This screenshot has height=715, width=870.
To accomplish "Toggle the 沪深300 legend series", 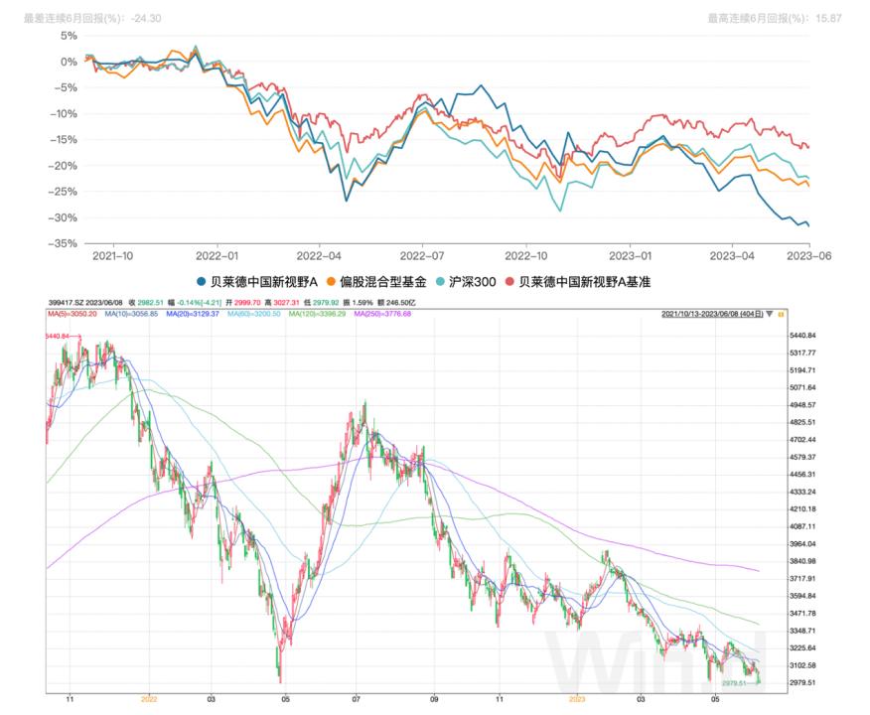I will (x=466, y=282).
